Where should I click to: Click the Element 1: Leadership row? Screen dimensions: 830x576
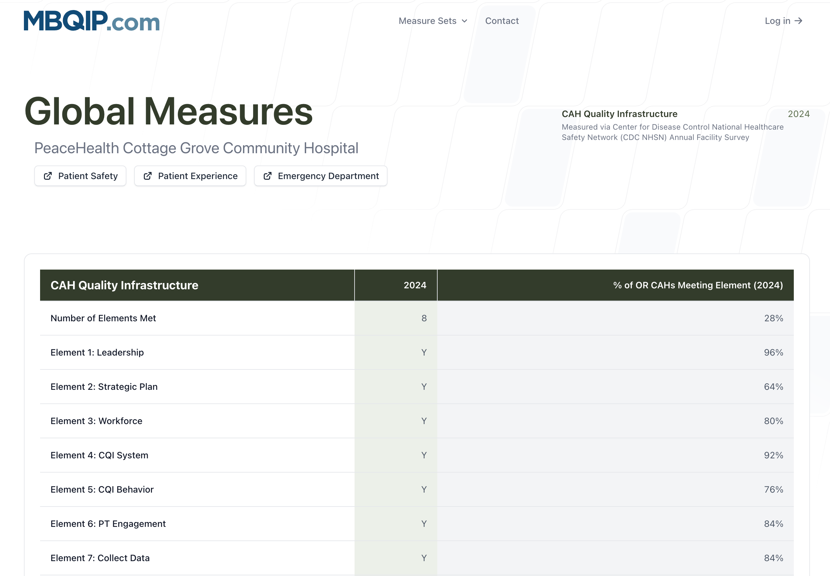pos(97,352)
